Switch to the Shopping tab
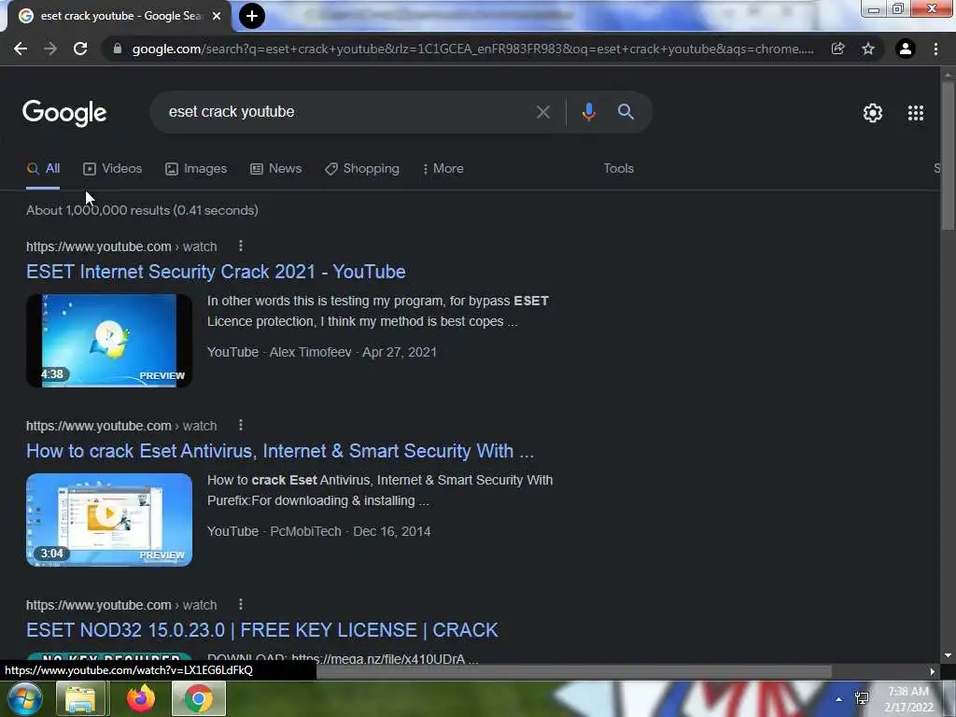Image resolution: width=956 pixels, height=717 pixels. [362, 169]
